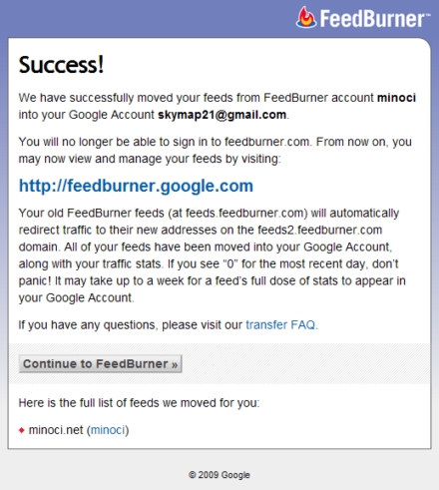
Task: Open the transfer FAQ link
Action: click(x=280, y=324)
